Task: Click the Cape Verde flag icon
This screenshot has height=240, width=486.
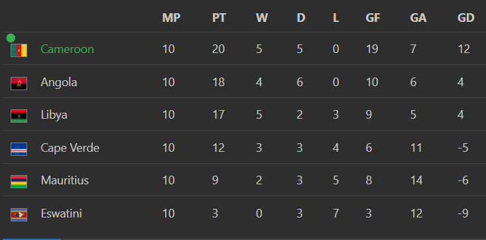Action: [x=19, y=149]
